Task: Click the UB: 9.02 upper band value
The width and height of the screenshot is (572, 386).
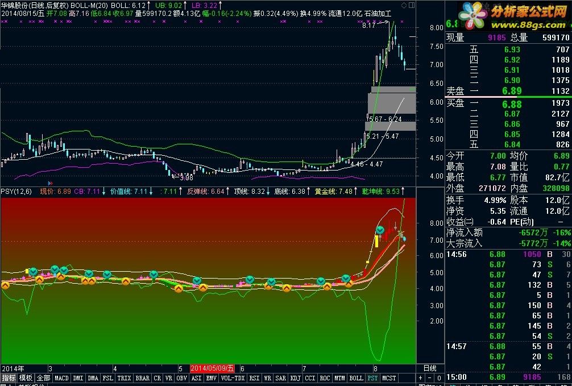Action: click(168, 6)
